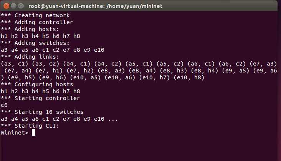This screenshot has height=161, width=281.
Task: Click the 'Starting CLI:' line
Action: tap(30, 126)
